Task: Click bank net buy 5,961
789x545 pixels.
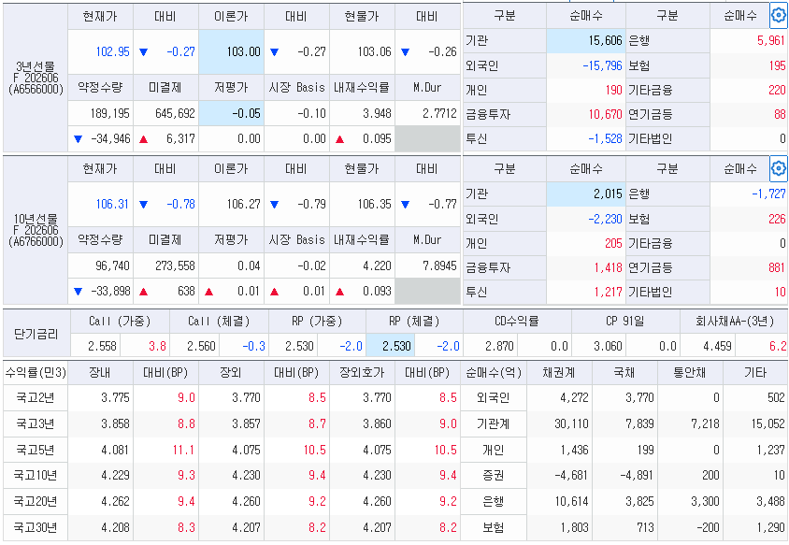Action: [x=771, y=41]
